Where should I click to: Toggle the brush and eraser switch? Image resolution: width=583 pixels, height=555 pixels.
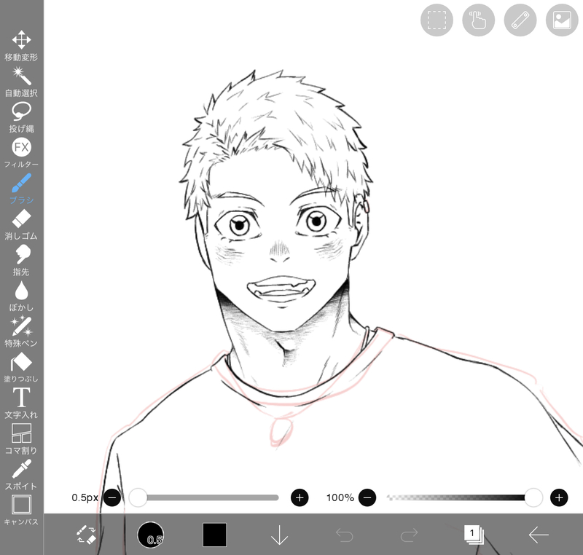86,535
